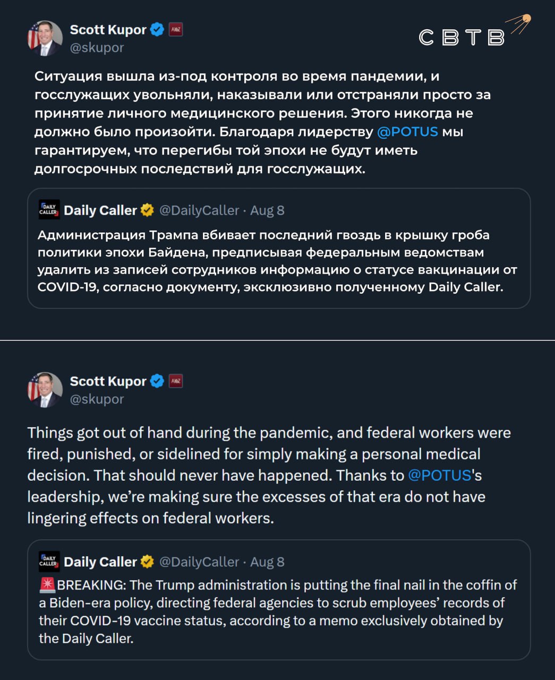
Task: Click blue verified badge in top tweet
Action: pos(157,30)
